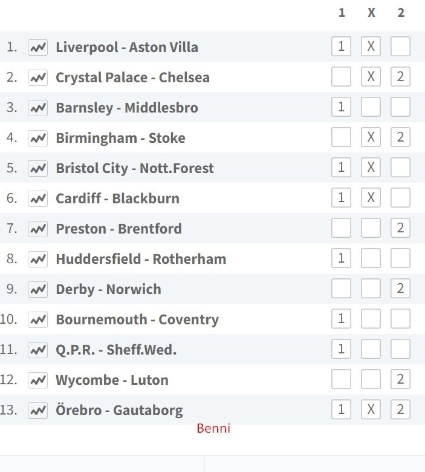Screen dimensions: 425x472
Task: Tick the empty 1 box for Crystal Palace - Chelsea
Action: (x=341, y=76)
